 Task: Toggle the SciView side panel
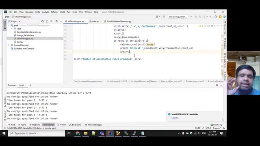click(x=225, y=76)
